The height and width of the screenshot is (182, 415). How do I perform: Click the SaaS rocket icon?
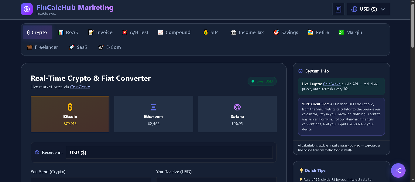(x=72, y=47)
